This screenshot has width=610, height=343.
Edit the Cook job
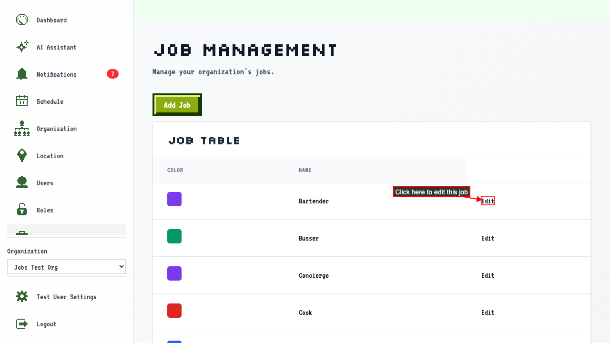[488, 313]
